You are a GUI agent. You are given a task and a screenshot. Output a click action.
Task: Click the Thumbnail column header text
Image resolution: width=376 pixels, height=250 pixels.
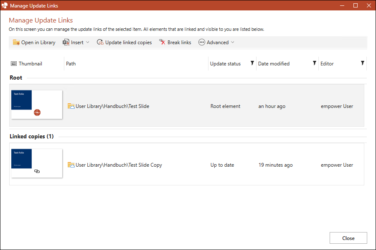click(30, 64)
